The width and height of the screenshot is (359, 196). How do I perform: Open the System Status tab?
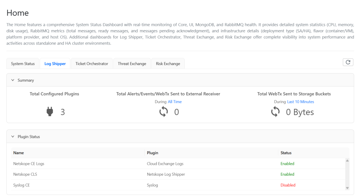click(23, 63)
